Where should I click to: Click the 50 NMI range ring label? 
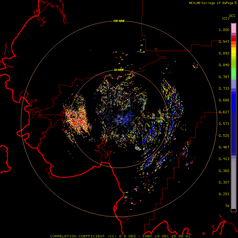coord(119,70)
